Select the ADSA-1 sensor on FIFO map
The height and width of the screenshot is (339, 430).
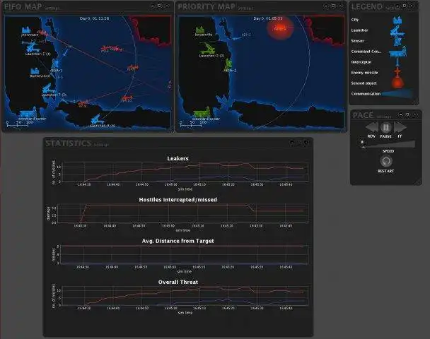pos(56,64)
